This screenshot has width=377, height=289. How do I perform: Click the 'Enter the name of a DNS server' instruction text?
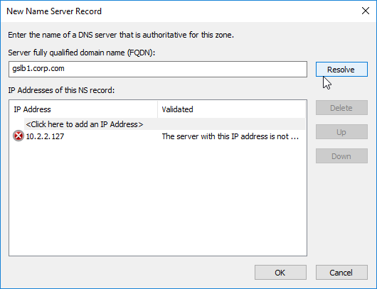121,35
